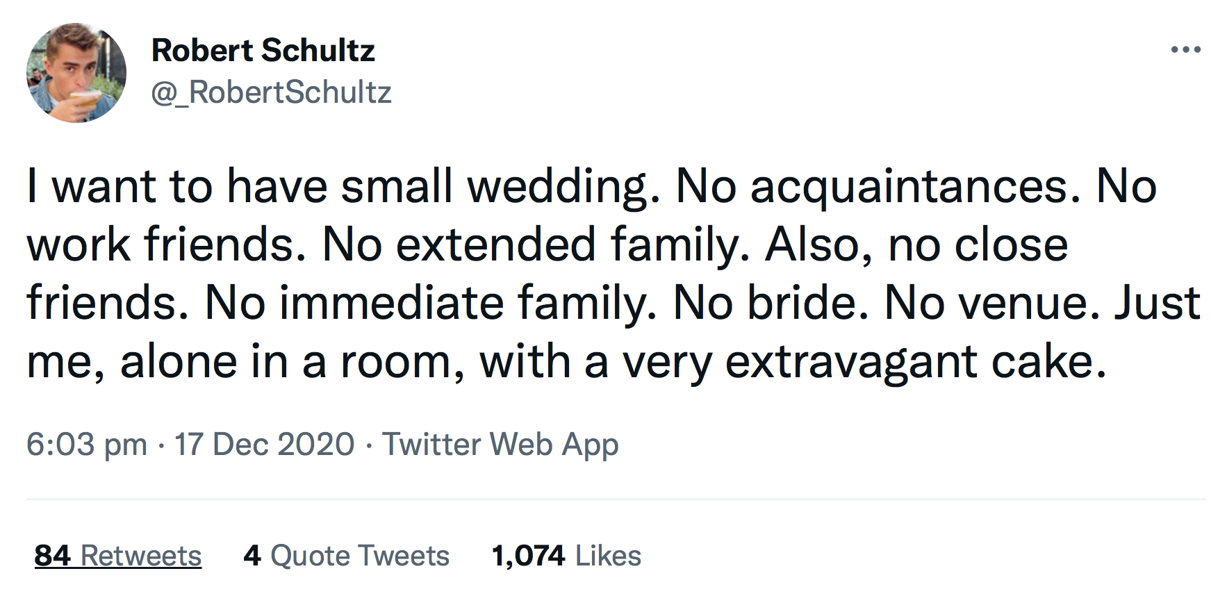This screenshot has height=603, width=1227.
Task: Select the bold 1,074 likes count
Action: [528, 556]
